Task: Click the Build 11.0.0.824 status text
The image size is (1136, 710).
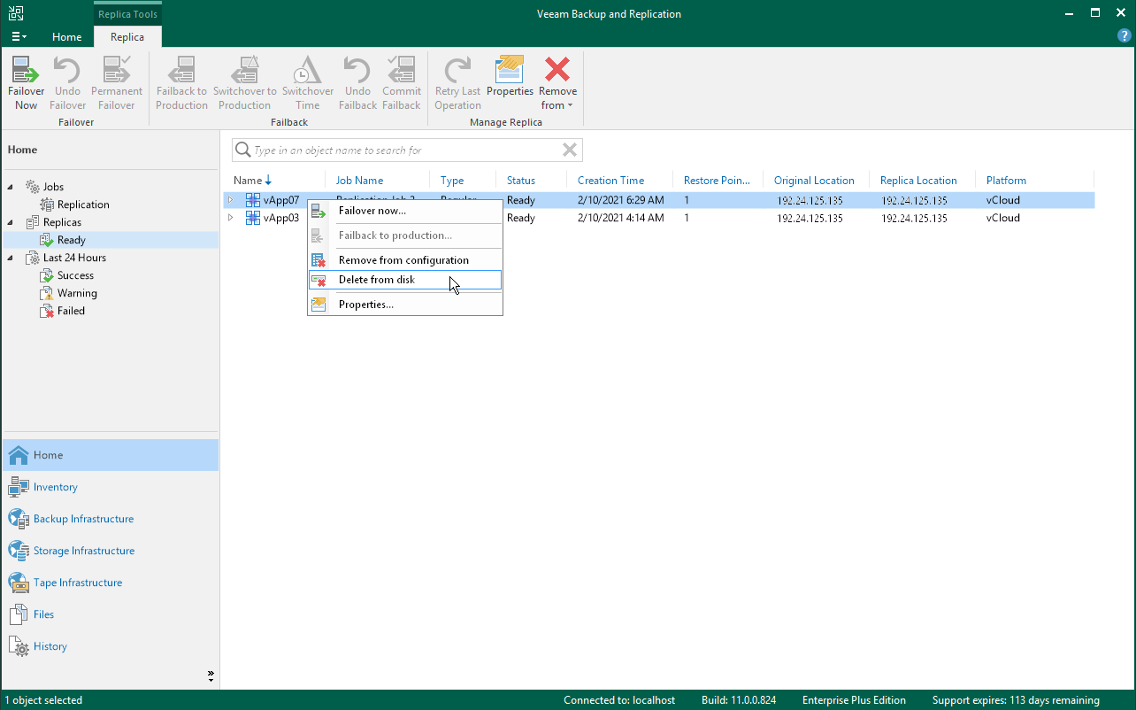Action: click(739, 700)
